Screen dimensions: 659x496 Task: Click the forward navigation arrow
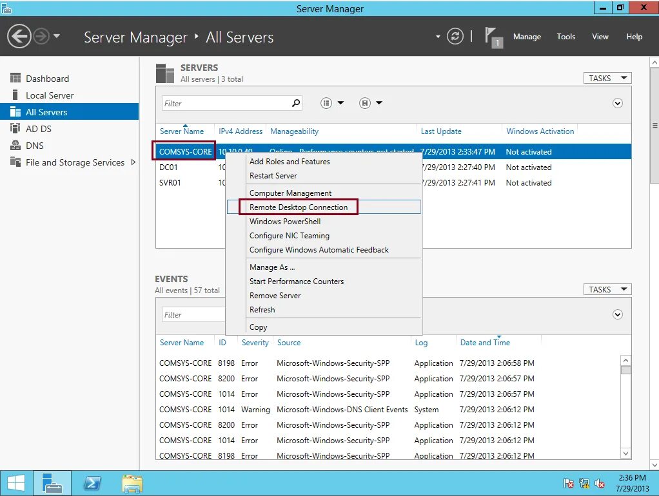pyautogui.click(x=41, y=37)
